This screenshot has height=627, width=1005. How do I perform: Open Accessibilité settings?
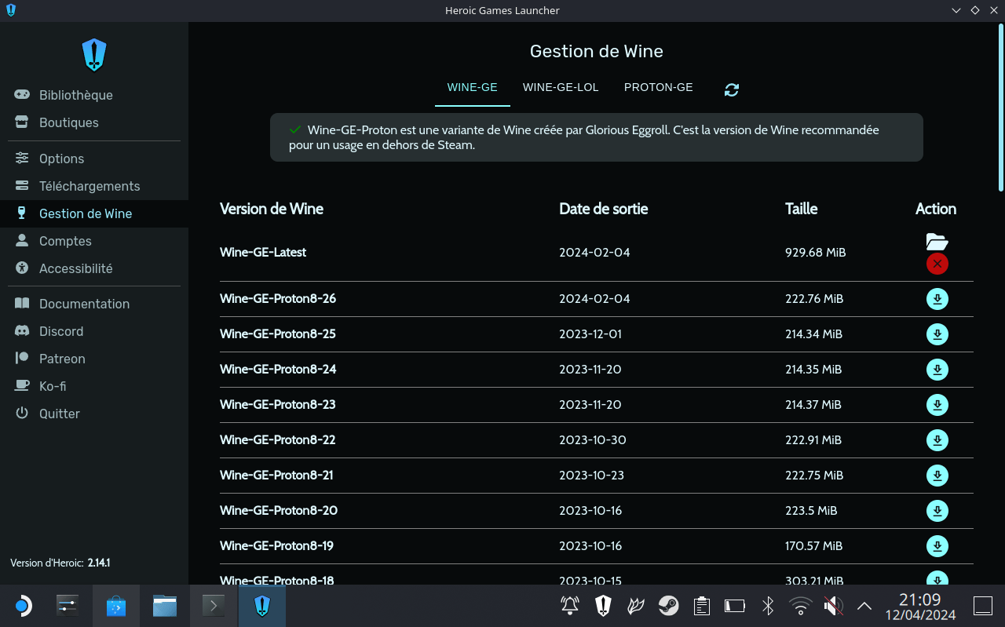pos(94,268)
